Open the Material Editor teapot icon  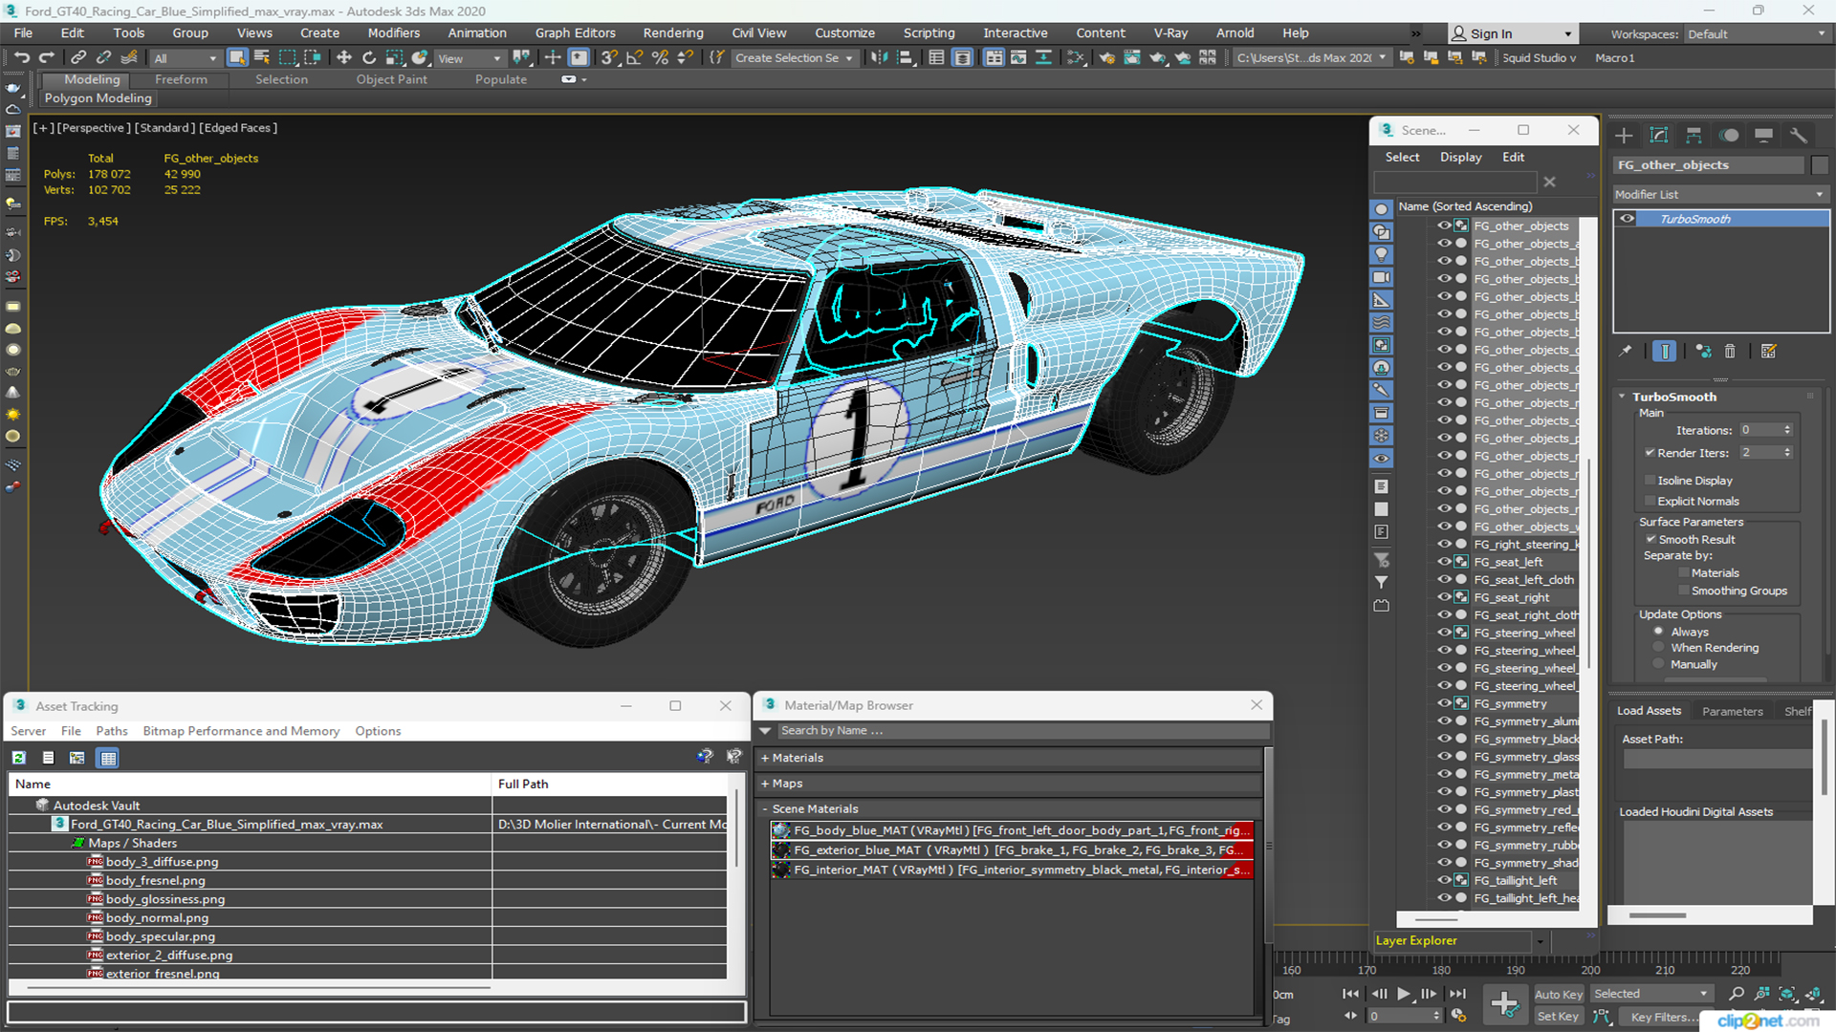point(1106,58)
